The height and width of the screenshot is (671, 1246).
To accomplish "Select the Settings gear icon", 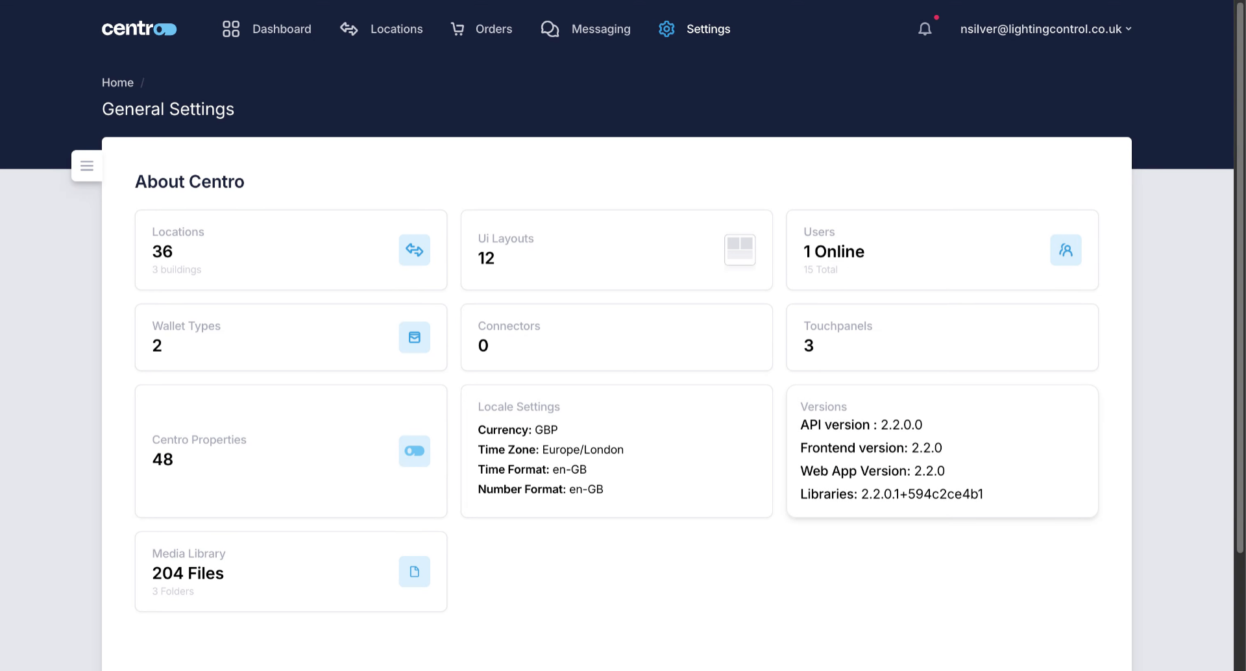I will point(666,29).
